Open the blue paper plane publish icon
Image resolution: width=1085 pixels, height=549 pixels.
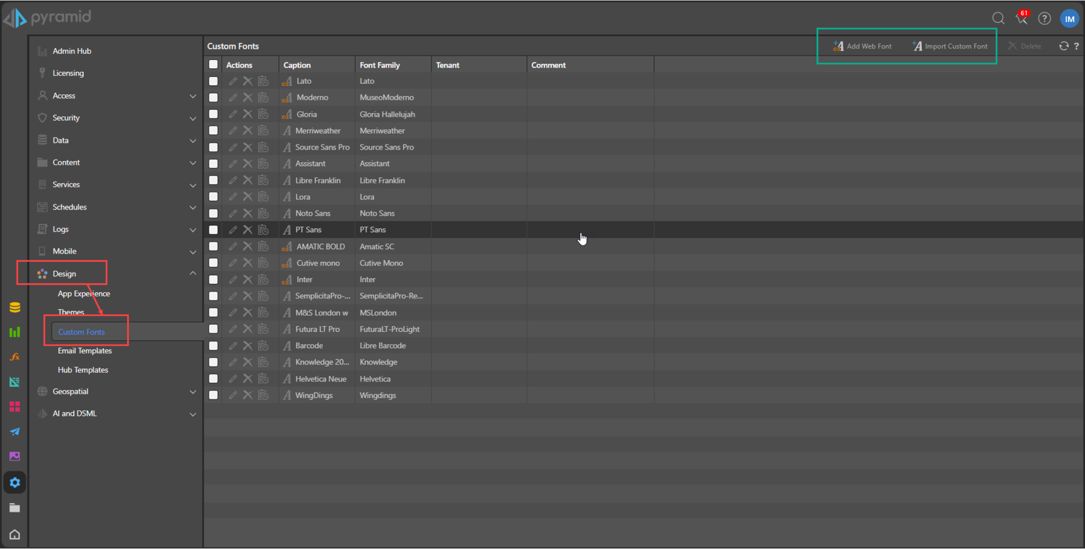15,432
